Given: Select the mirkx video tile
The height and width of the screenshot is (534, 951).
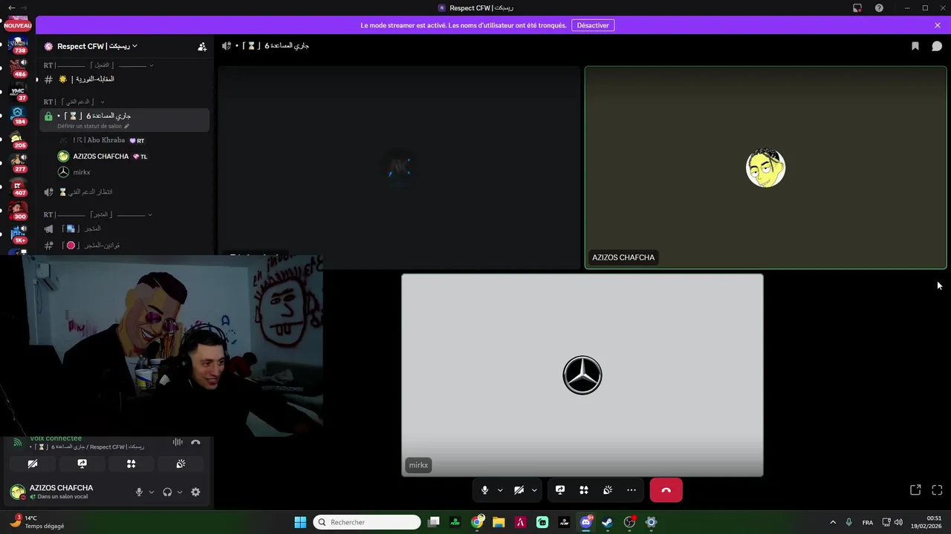Looking at the screenshot, I should pos(582,375).
